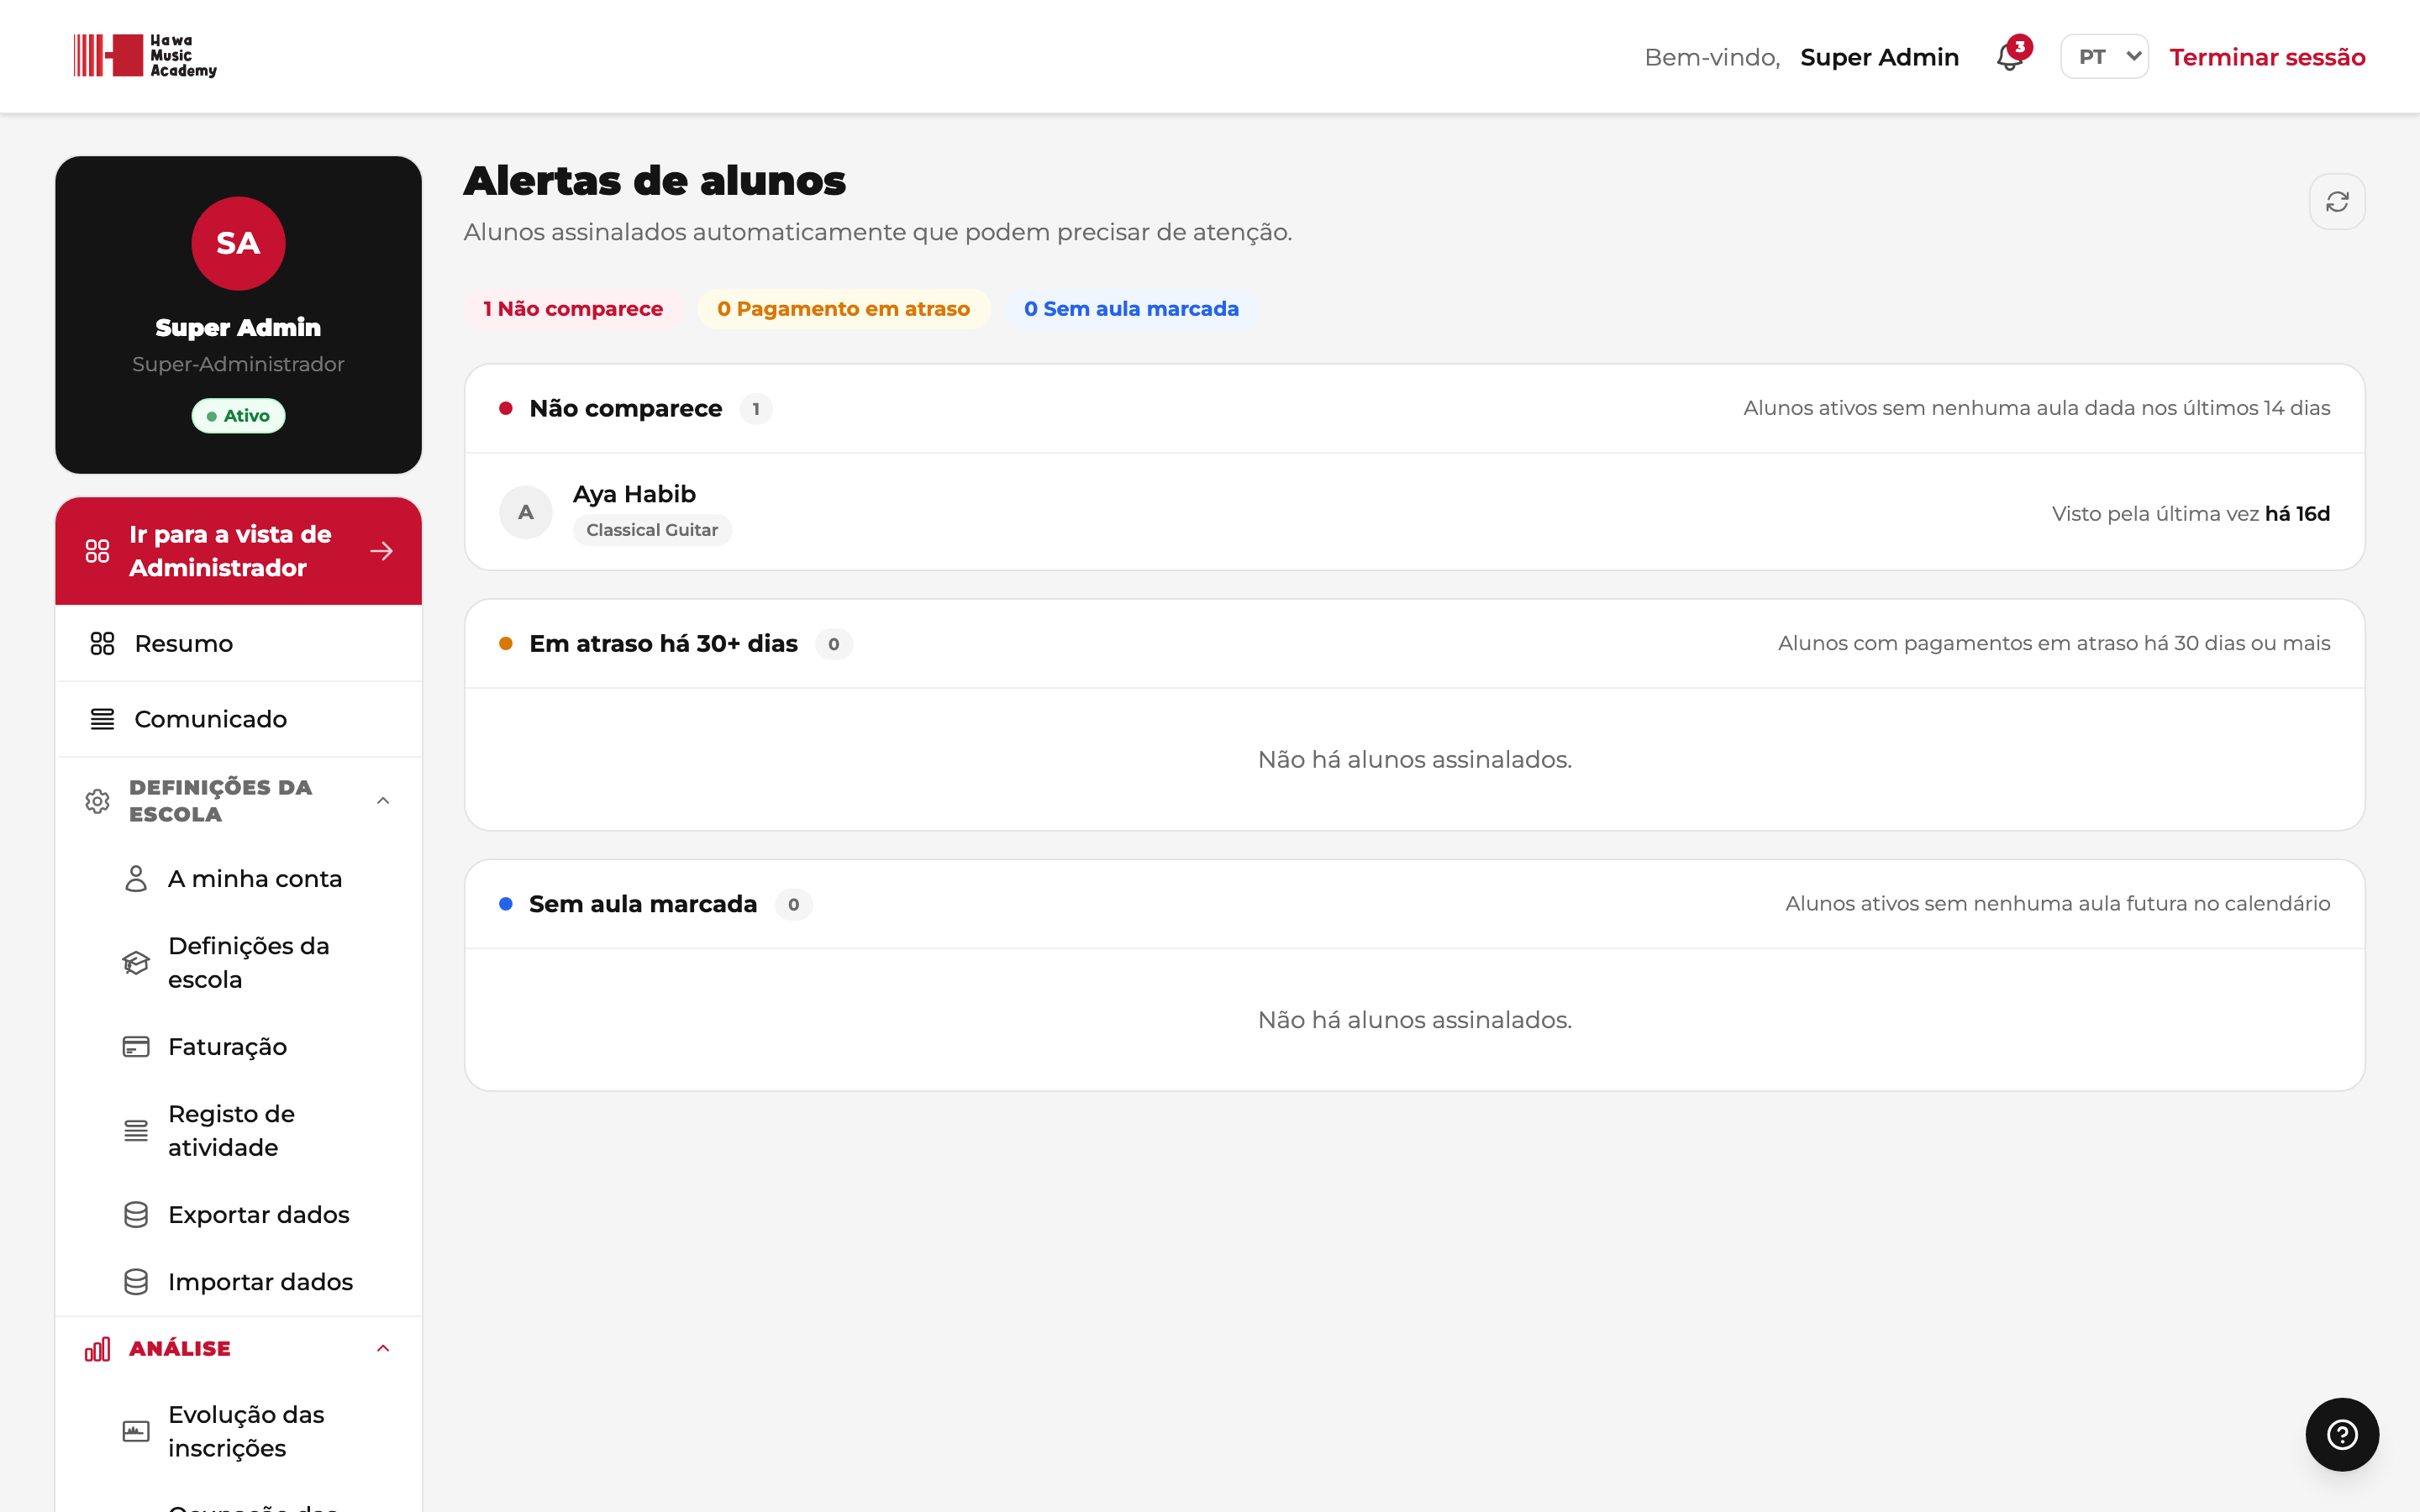Click the Ativo status badge

238,416
